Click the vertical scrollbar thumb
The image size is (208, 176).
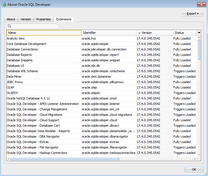tap(199, 50)
